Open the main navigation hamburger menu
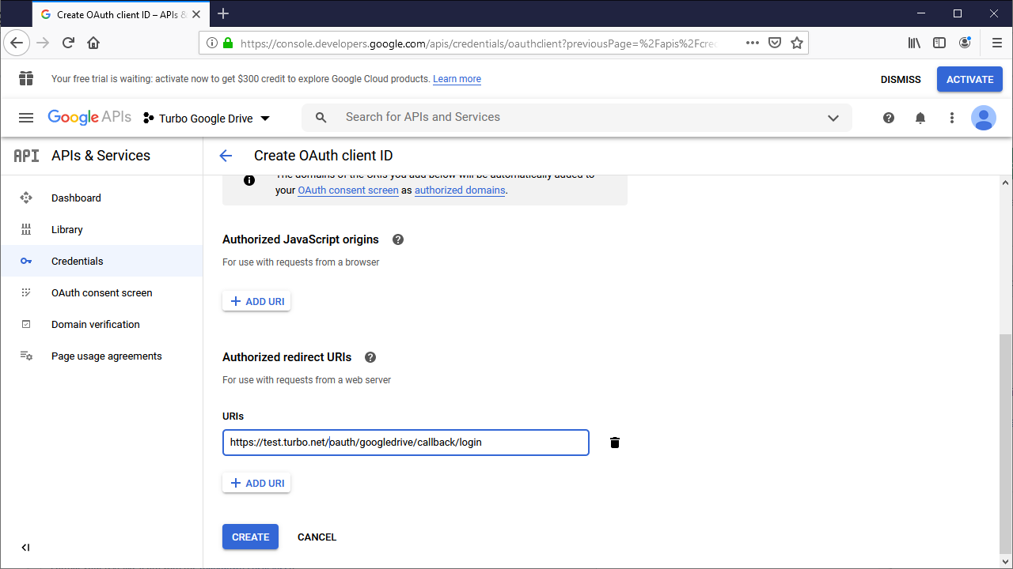The image size is (1013, 569). pyautogui.click(x=26, y=117)
